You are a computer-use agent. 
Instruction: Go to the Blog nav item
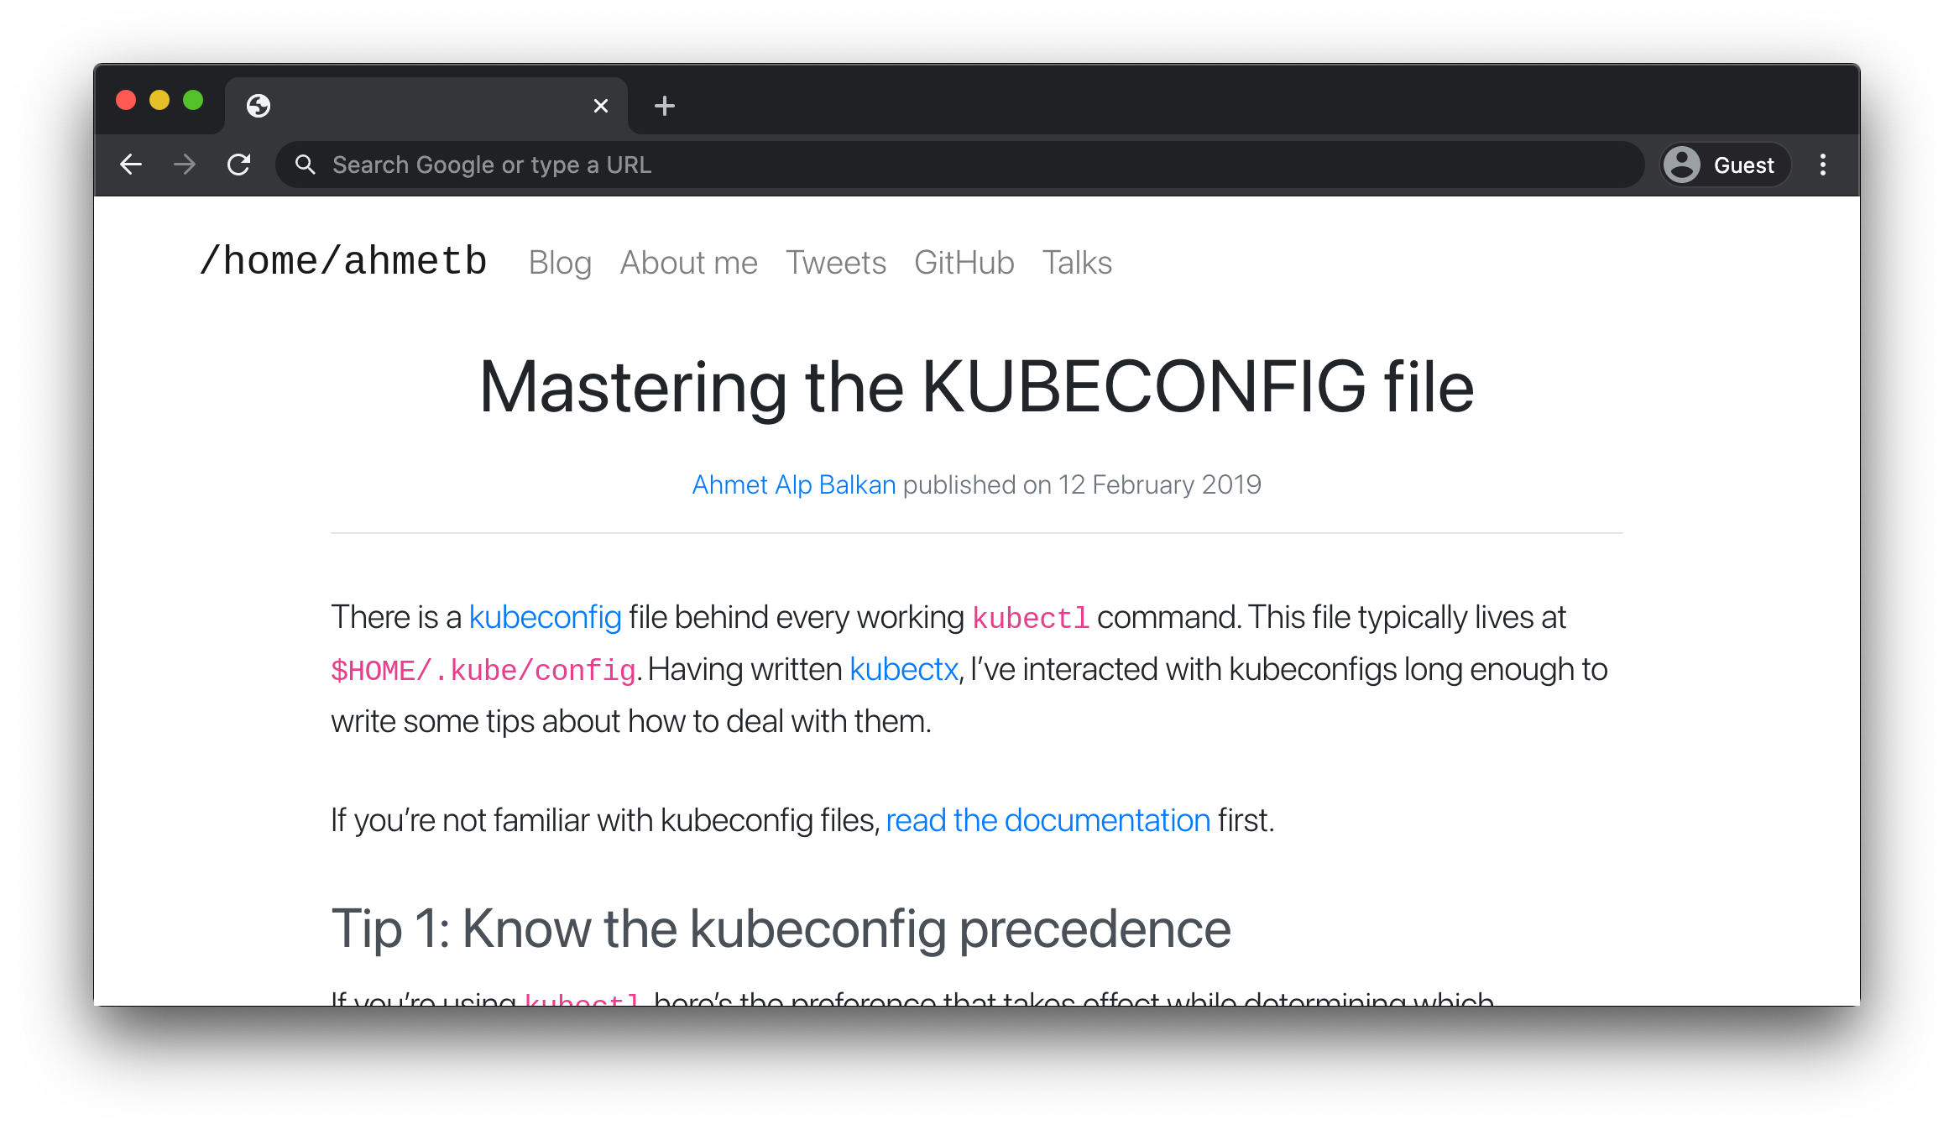pos(560,264)
